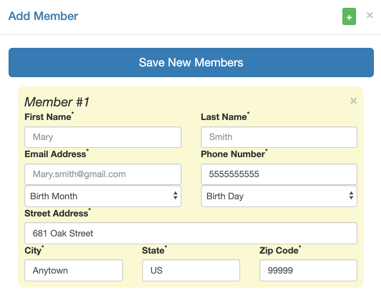
Task: Click the State field containing US
Action: tap(191, 270)
